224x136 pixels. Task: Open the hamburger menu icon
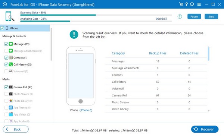(199, 4)
